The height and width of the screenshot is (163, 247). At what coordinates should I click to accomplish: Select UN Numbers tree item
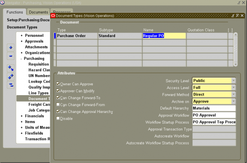[x=39, y=76]
